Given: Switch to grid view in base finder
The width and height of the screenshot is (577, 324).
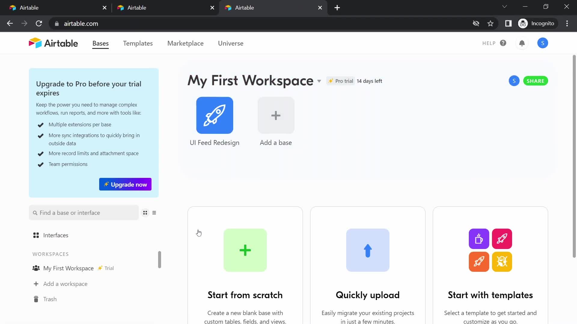Looking at the screenshot, I should [145, 213].
